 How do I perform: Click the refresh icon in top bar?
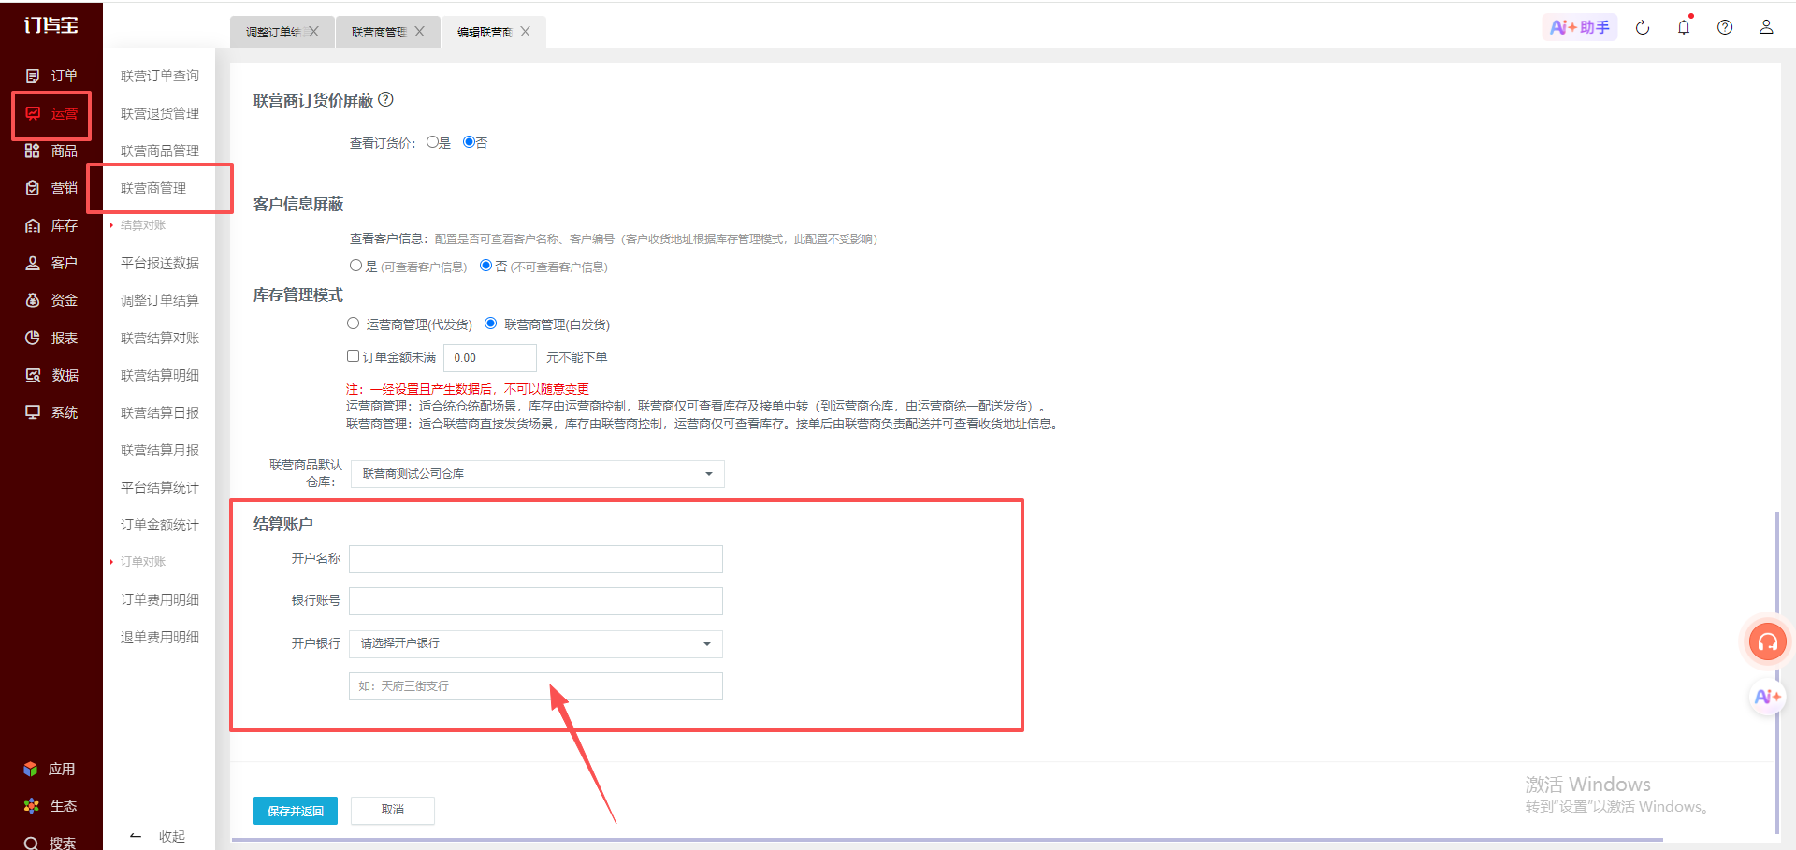pyautogui.click(x=1643, y=27)
